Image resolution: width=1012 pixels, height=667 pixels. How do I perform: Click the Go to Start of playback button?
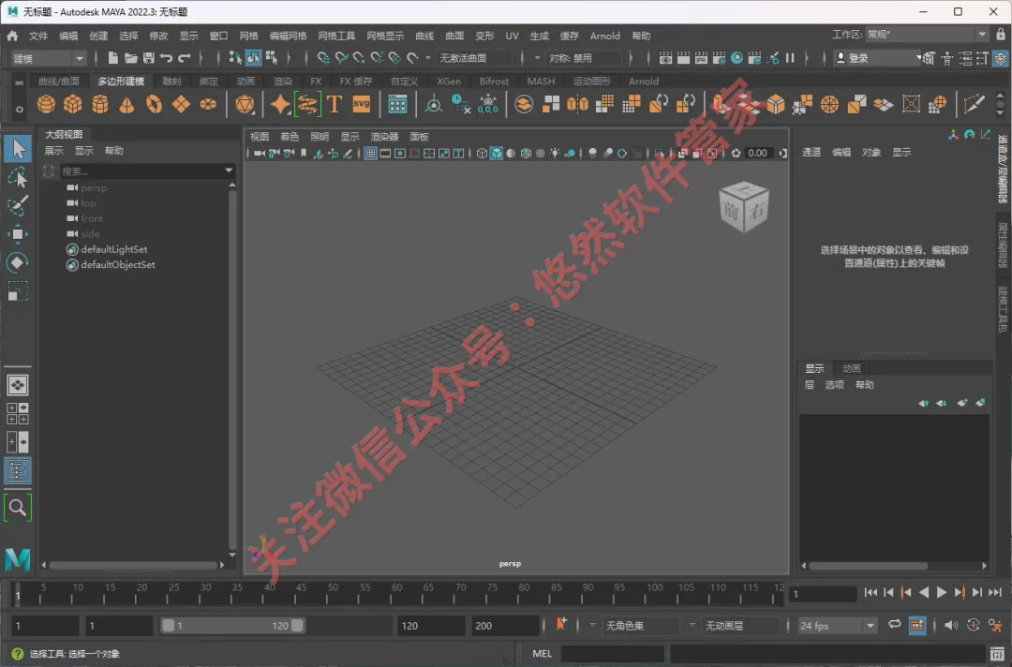coord(871,592)
